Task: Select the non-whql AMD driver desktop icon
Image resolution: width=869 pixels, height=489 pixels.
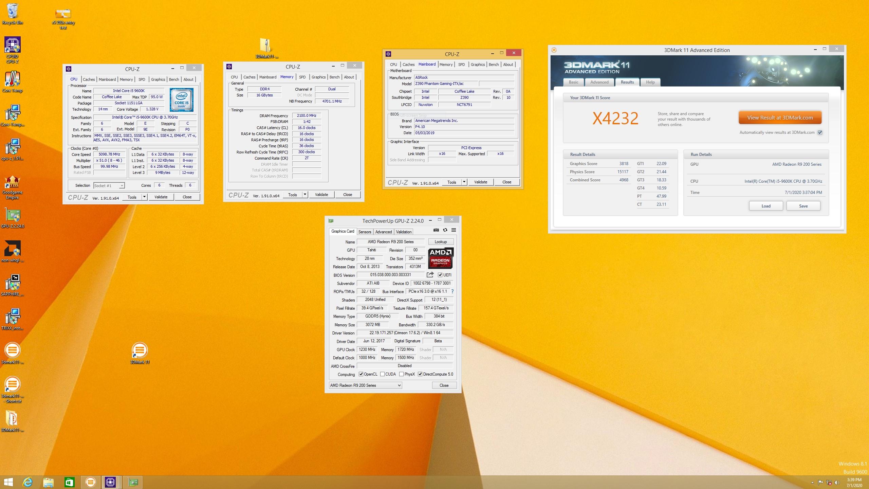Action: [13, 251]
